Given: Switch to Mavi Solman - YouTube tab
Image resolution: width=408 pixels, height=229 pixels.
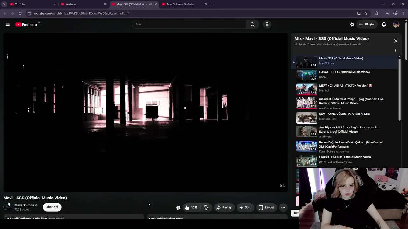Looking at the screenshot, I should point(184,4).
